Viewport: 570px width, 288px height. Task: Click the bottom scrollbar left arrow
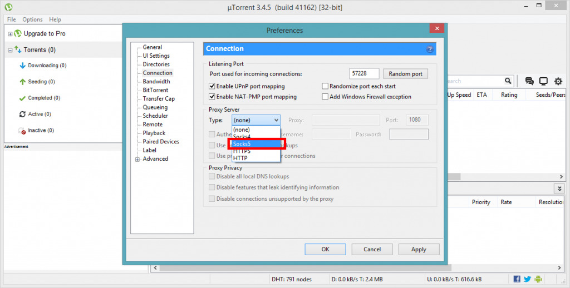pos(155,267)
